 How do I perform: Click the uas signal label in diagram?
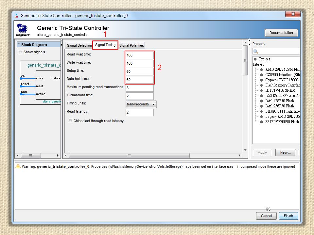[x=24, y=92]
